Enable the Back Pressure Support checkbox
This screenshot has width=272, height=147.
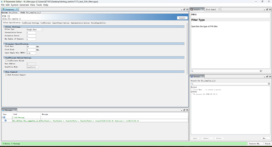6,75
